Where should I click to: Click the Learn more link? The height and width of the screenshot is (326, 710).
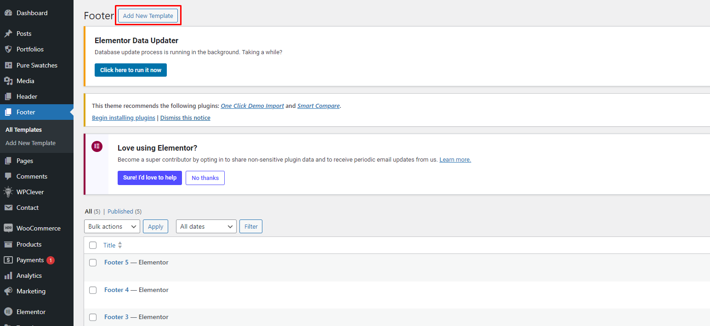[455, 160]
